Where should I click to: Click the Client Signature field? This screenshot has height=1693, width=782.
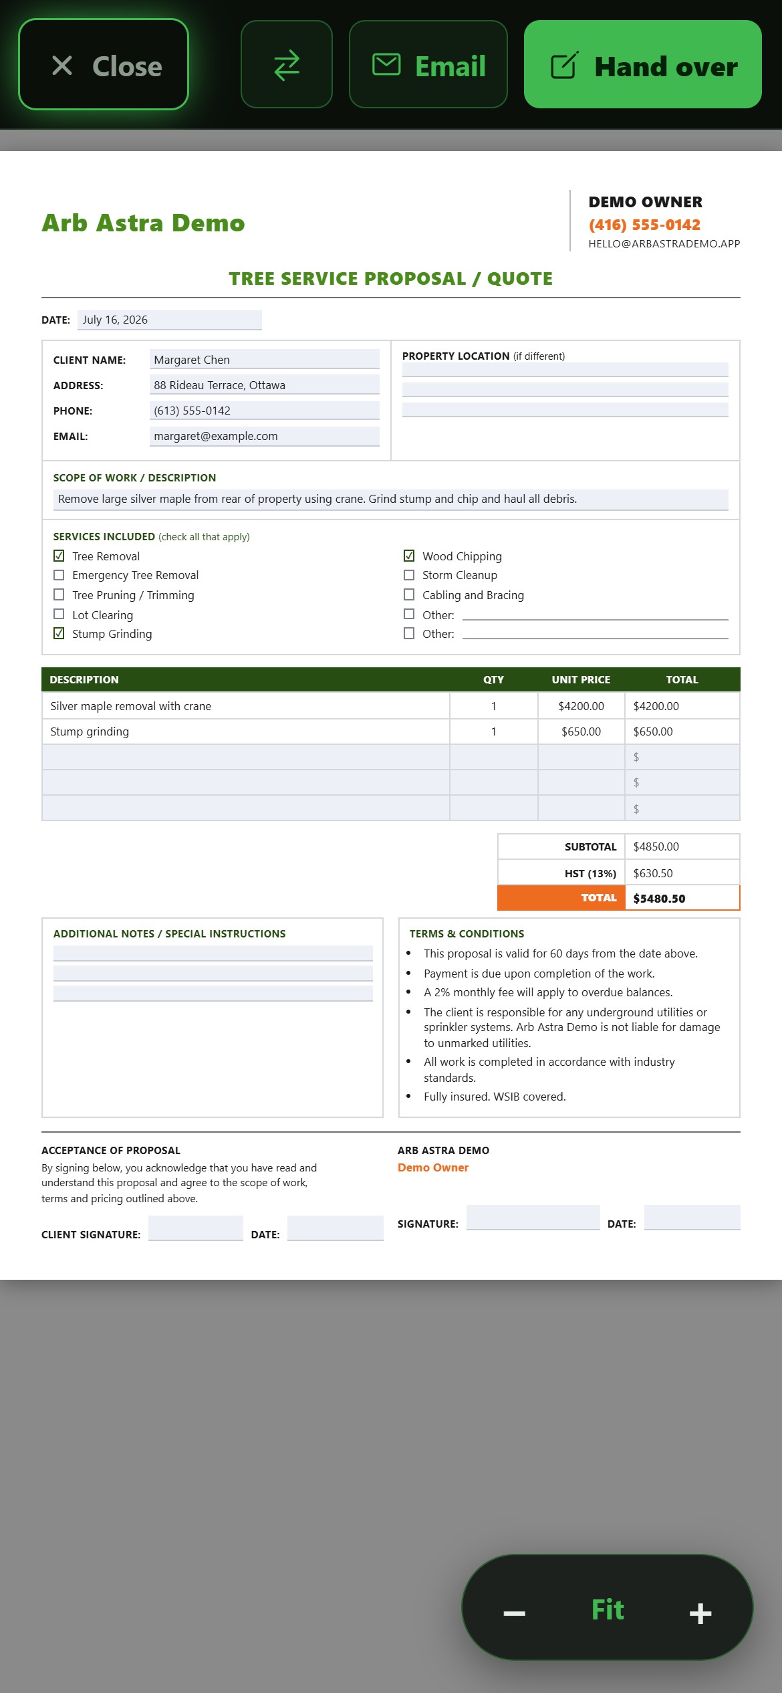[196, 1228]
